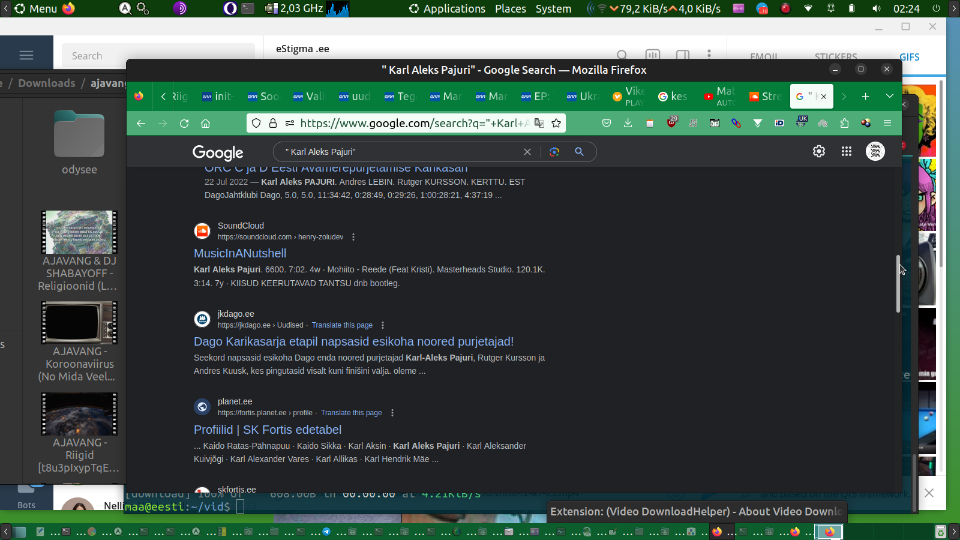Focus Telegram Search field
The width and height of the screenshot is (960, 540).
click(158, 56)
